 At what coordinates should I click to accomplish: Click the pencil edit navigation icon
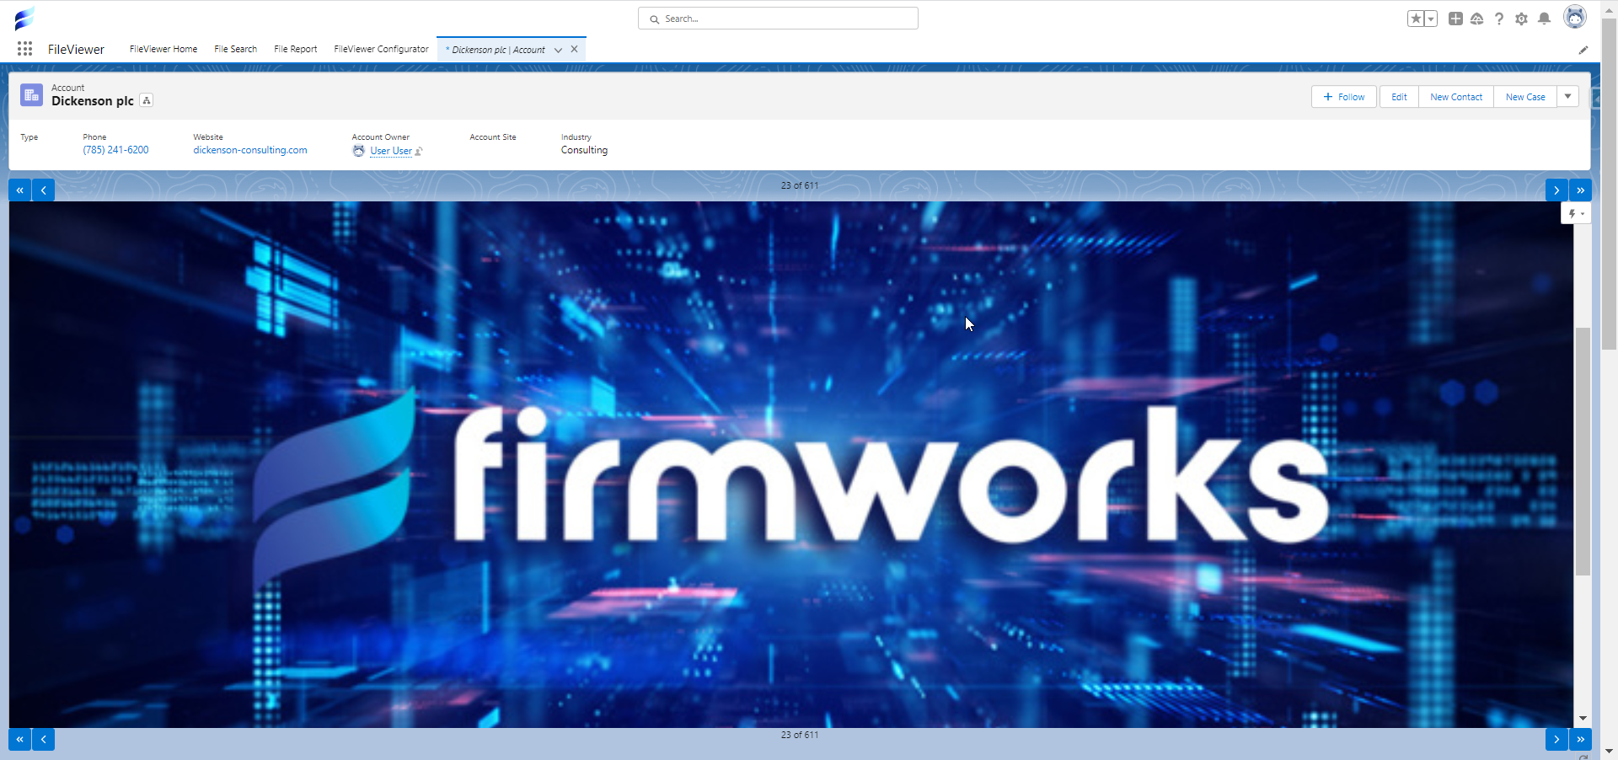pos(1583,50)
